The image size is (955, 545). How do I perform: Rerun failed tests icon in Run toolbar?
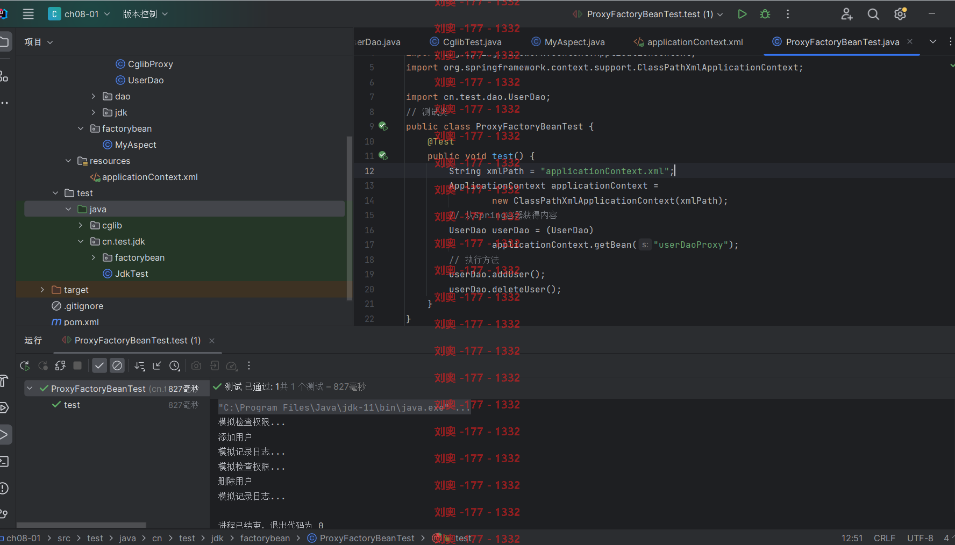tap(43, 366)
